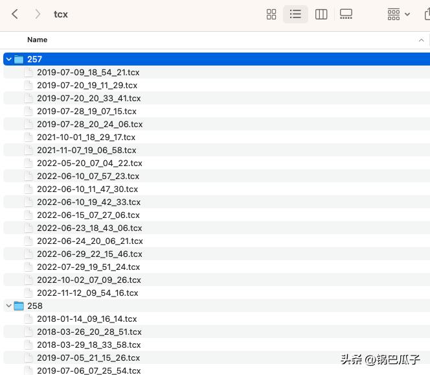Click the Share toolbar button
The image size is (430, 375).
pos(427,14)
